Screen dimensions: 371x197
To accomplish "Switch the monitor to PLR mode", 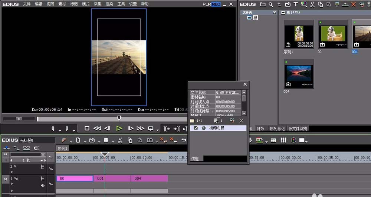I will pos(207,4).
